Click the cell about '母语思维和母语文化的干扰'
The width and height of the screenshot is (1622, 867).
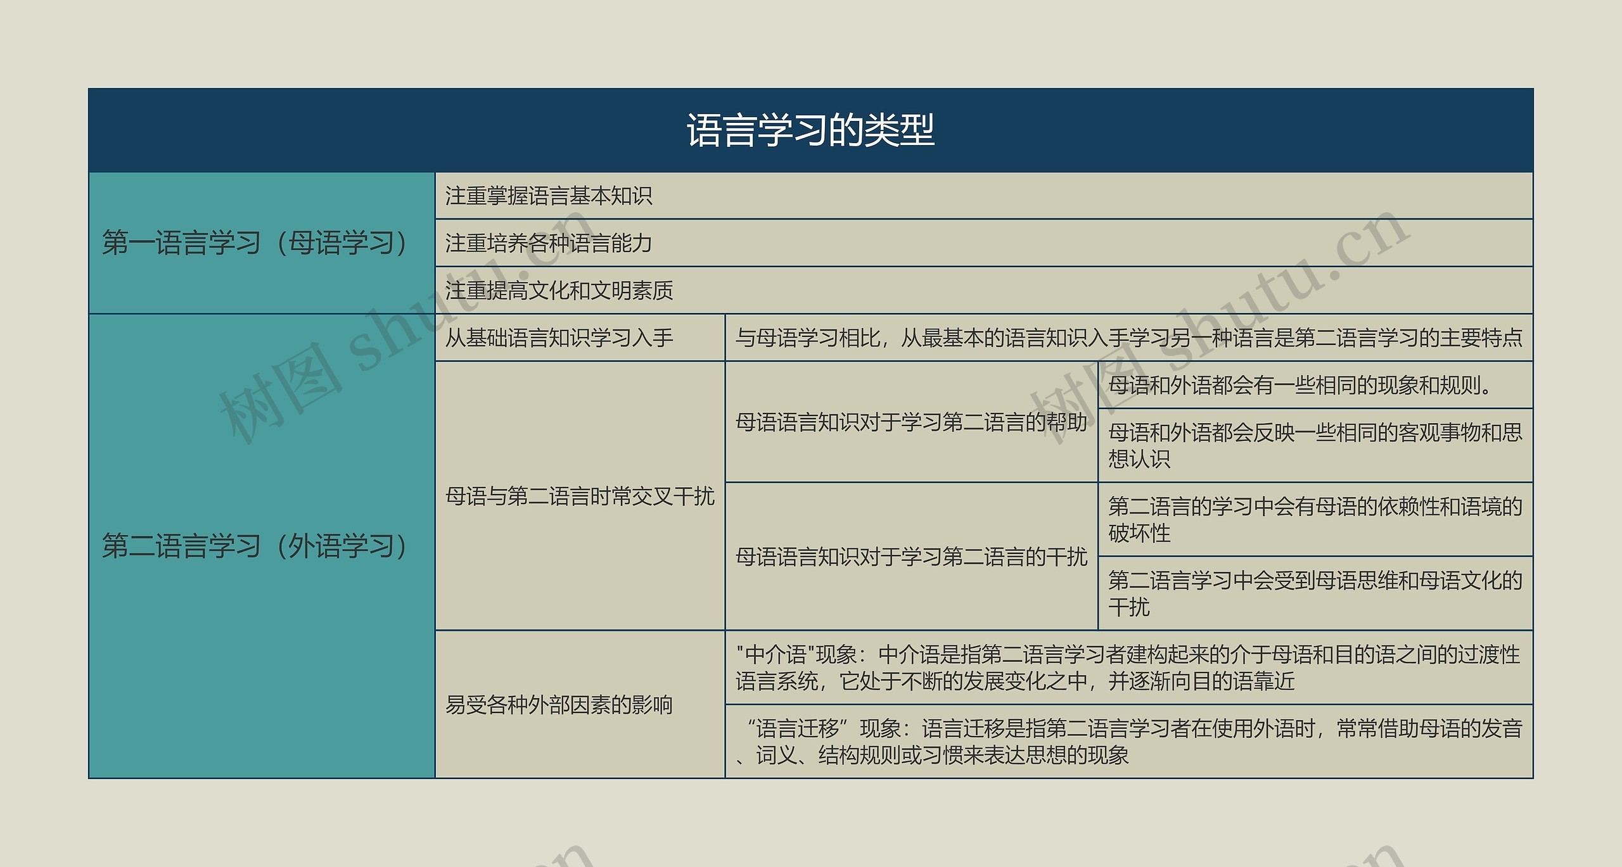1315,593
